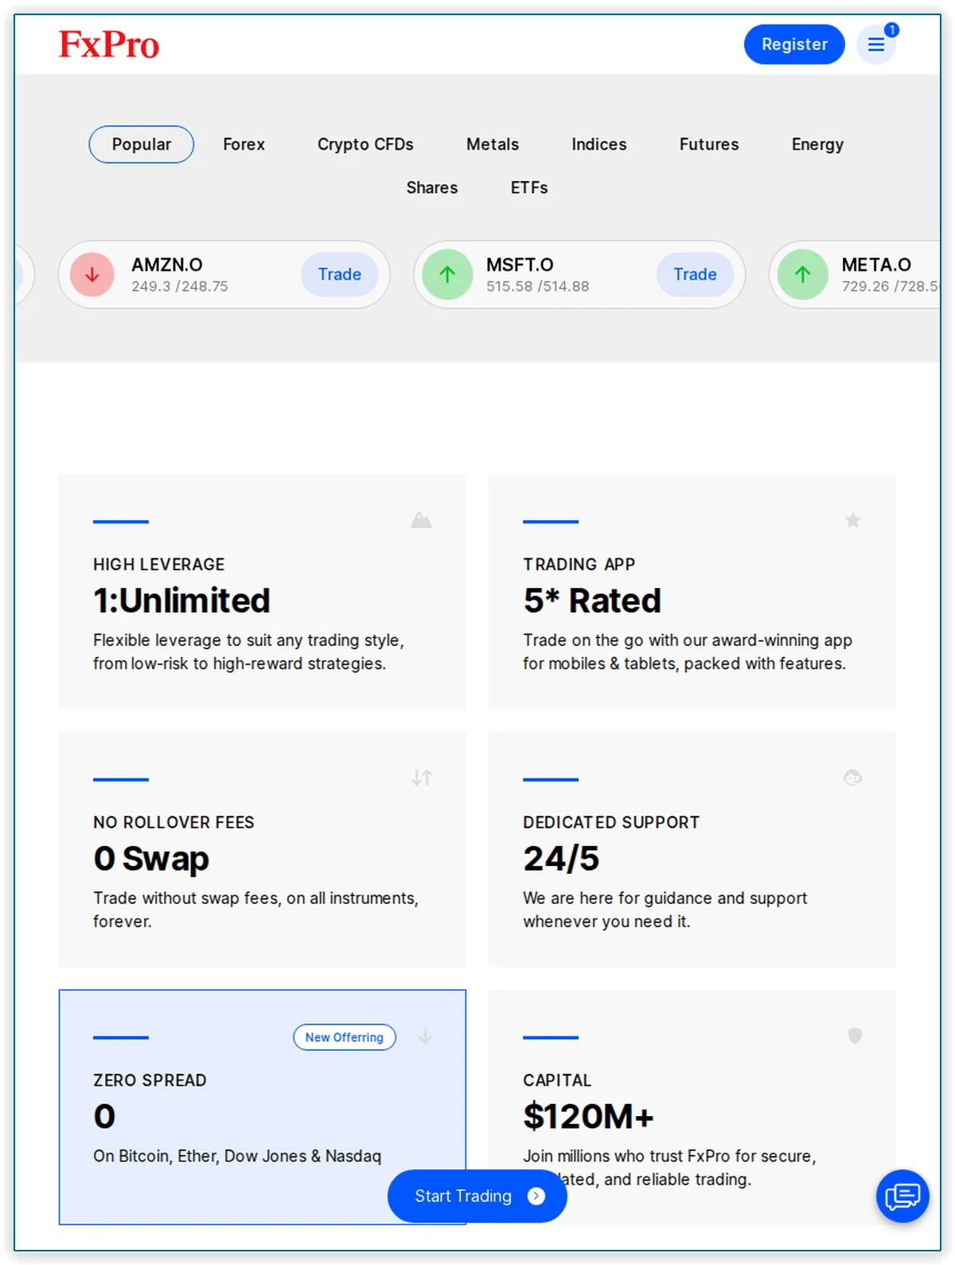Click the AMZN.O red down arrow icon

tap(92, 275)
